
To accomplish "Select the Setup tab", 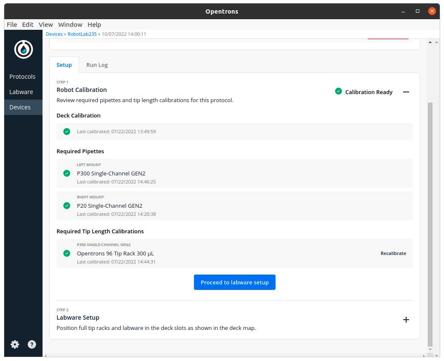I will [64, 65].
